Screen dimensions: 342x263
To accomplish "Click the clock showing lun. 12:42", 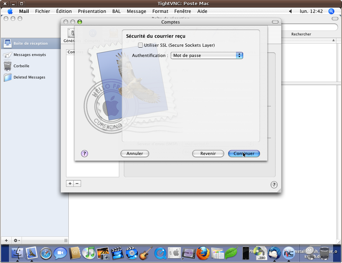I will (311, 11).
